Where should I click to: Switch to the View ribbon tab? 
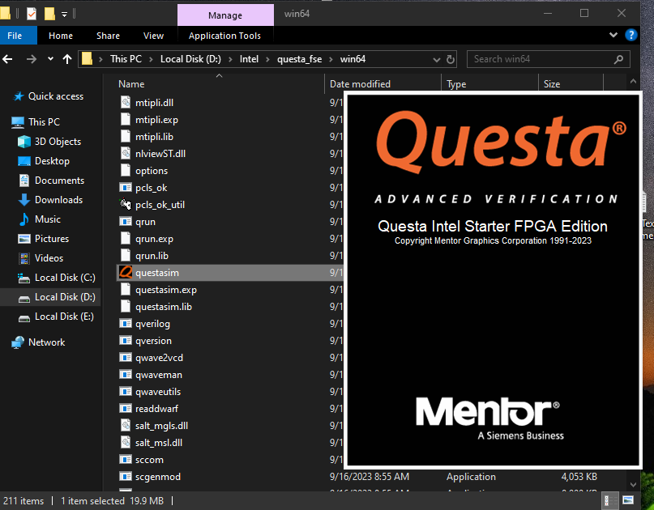(x=153, y=36)
